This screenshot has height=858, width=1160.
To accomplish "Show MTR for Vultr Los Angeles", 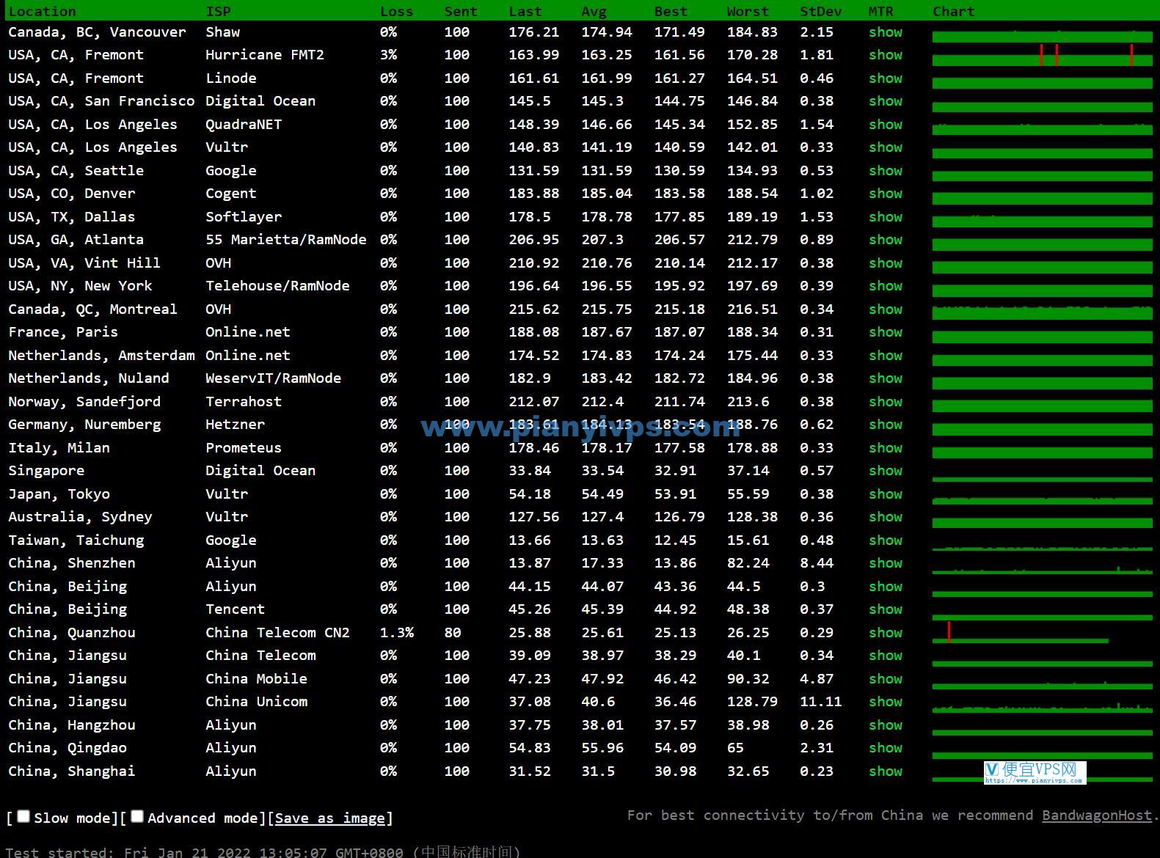I will (886, 147).
